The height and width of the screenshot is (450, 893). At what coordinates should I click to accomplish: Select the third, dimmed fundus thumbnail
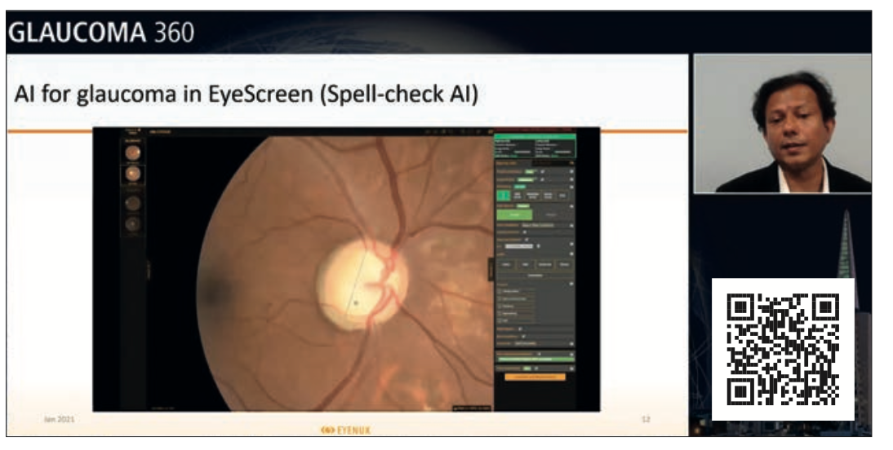pos(133,202)
